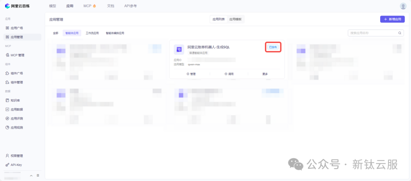Filter apps by 智能体应用
The height and width of the screenshot is (181, 411).
point(72,33)
